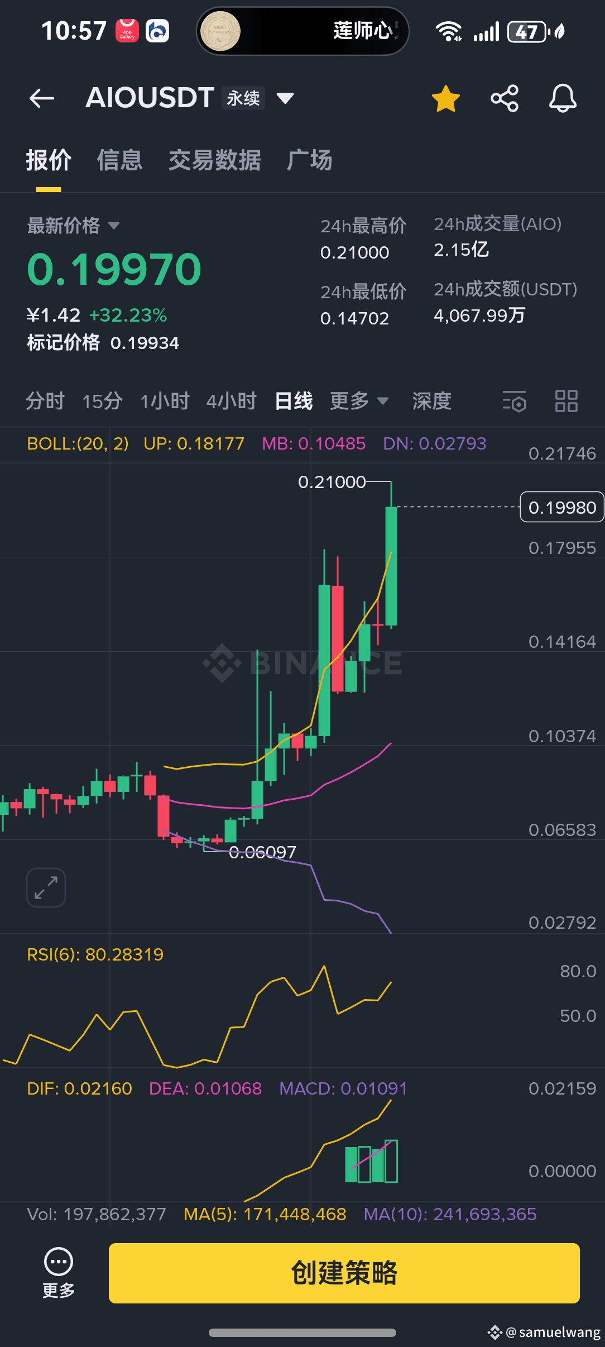Tap the back arrow icon
Image resolution: width=605 pixels, height=1347 pixels.
point(42,98)
